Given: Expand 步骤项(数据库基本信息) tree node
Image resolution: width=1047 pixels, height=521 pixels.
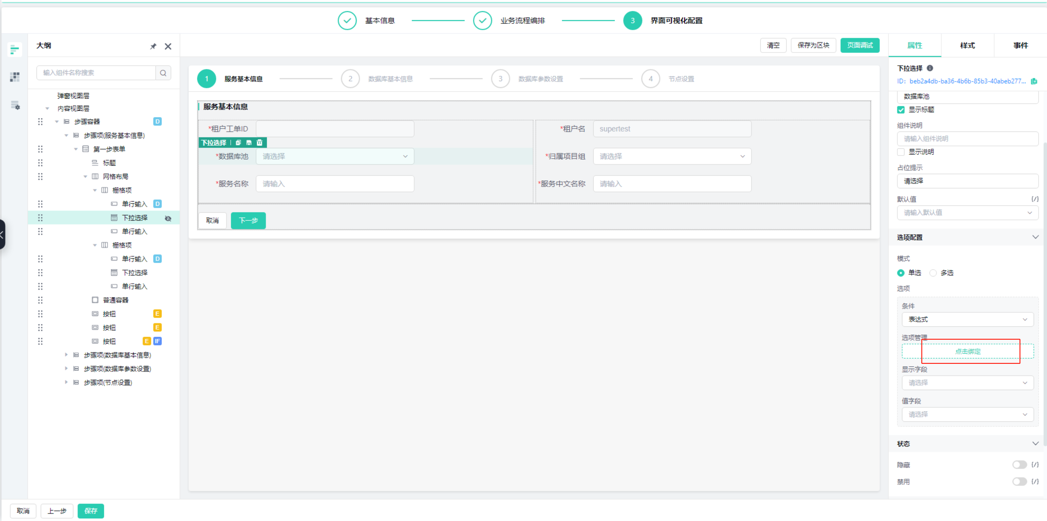Looking at the screenshot, I should [66, 355].
